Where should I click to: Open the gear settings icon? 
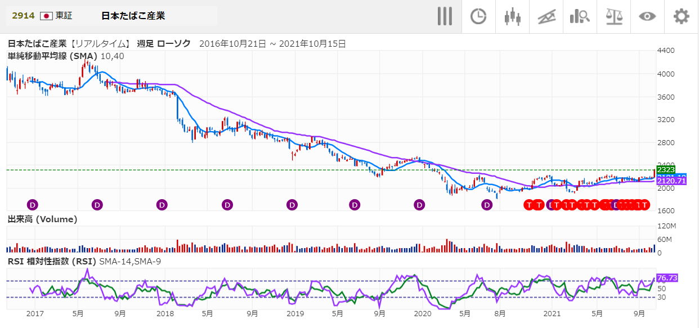click(x=681, y=16)
